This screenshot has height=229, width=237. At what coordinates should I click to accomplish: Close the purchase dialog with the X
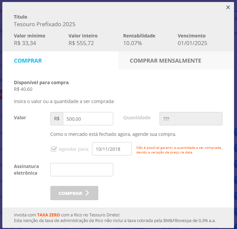pos(228,7)
